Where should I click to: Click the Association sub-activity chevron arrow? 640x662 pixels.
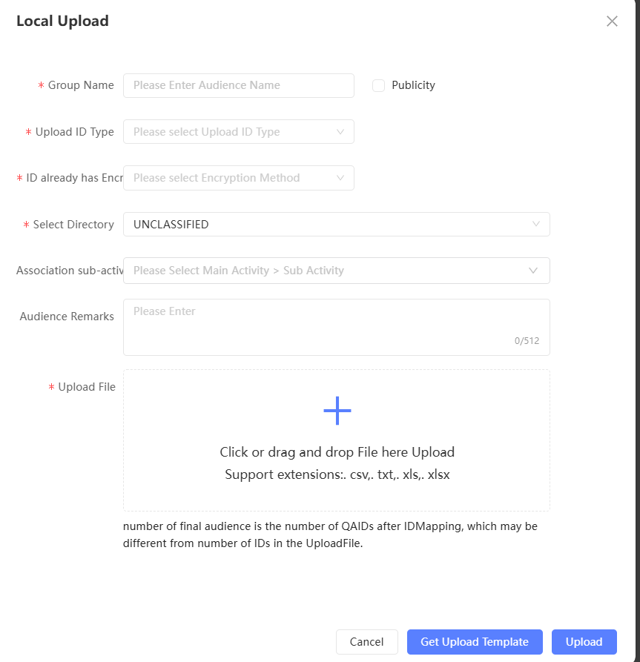click(532, 271)
